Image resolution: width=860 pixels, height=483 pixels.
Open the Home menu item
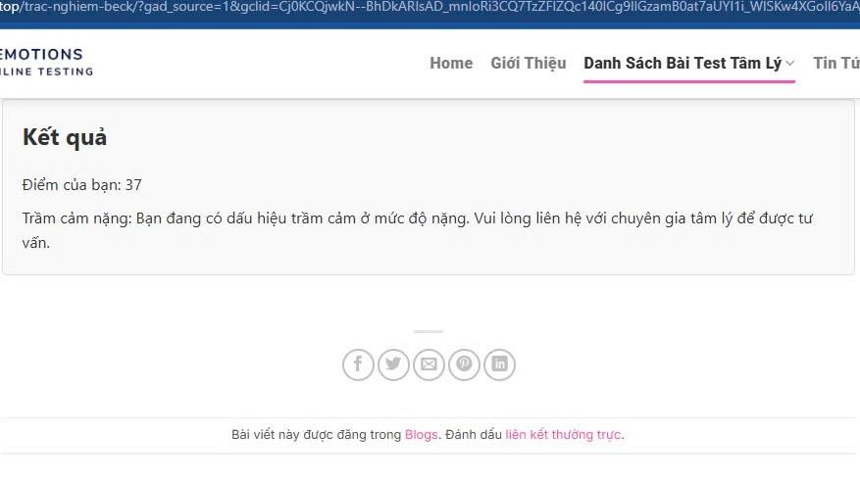[451, 63]
